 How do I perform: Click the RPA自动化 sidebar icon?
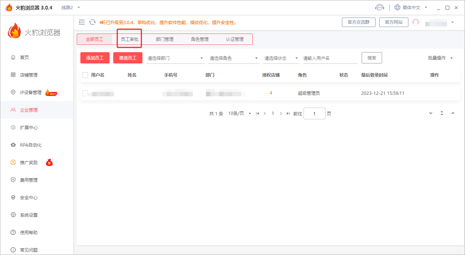tap(13, 145)
